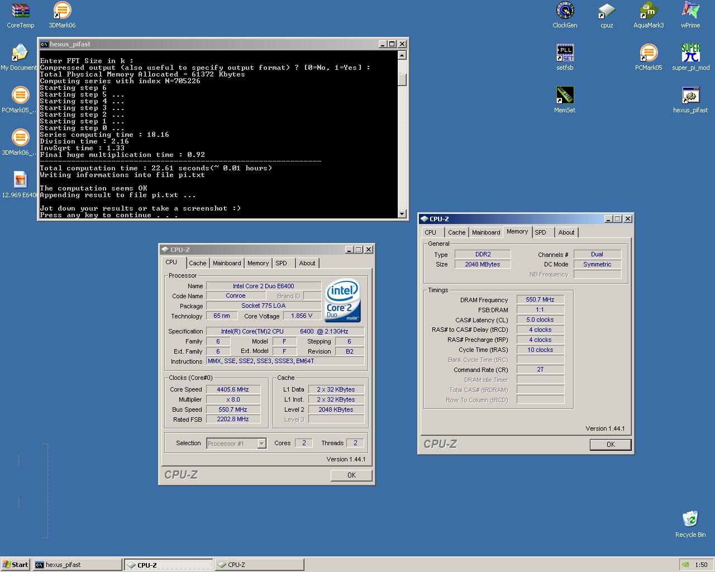Click OK in the CPU-Z memory window
Screen dimensions: 715x572
click(x=611, y=445)
